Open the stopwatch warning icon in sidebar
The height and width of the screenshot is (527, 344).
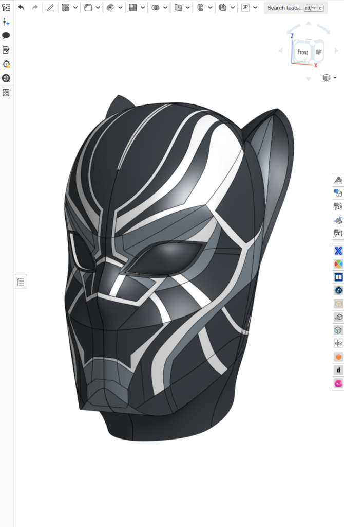[x=6, y=64]
